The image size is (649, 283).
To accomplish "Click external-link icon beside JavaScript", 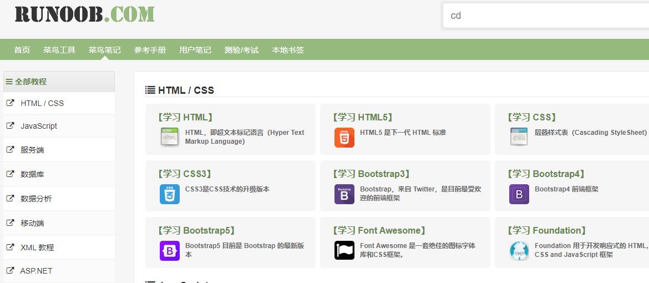I will [11, 126].
